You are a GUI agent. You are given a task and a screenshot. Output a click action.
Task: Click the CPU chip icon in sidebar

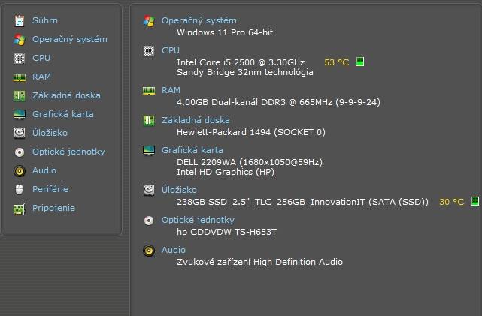point(20,58)
